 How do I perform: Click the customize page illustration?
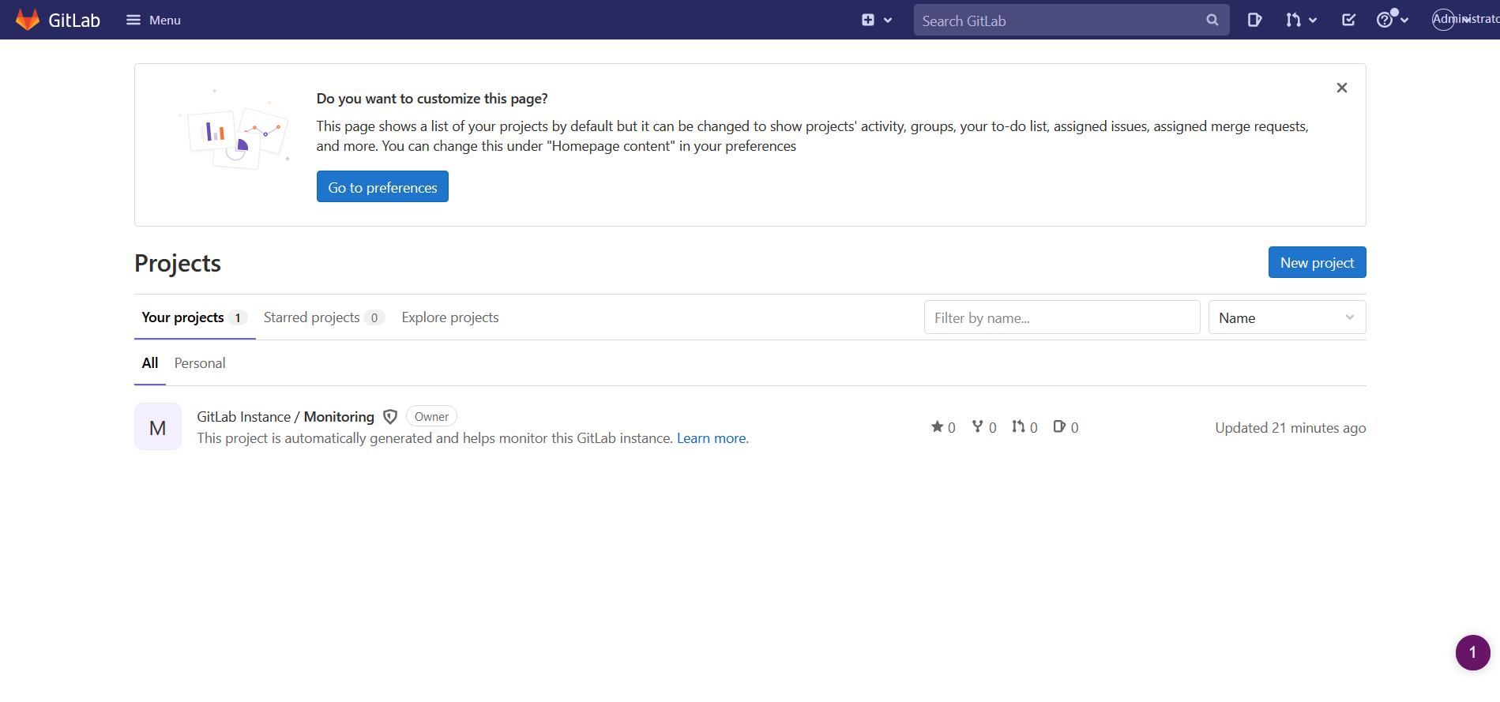tap(235, 130)
